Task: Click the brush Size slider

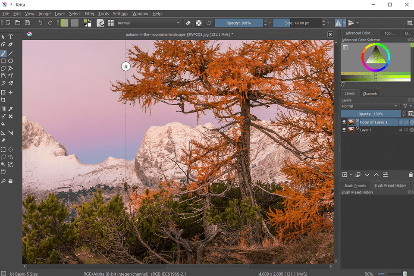Action: click(297, 23)
